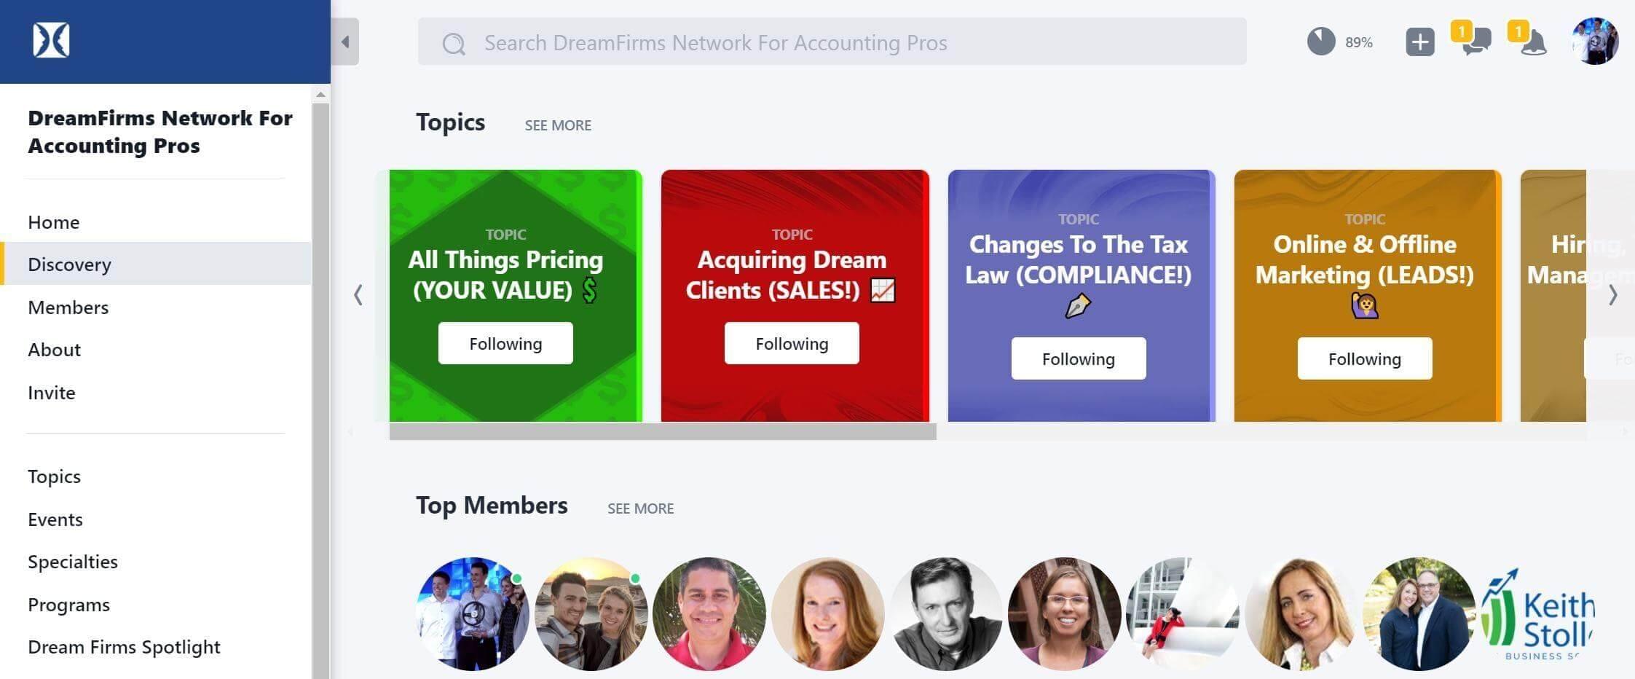Toggle Following on Acquiring Dream Clients topic
This screenshot has width=1635, height=679.
792,343
